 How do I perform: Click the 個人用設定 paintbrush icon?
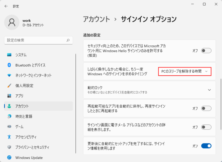tap(9, 86)
